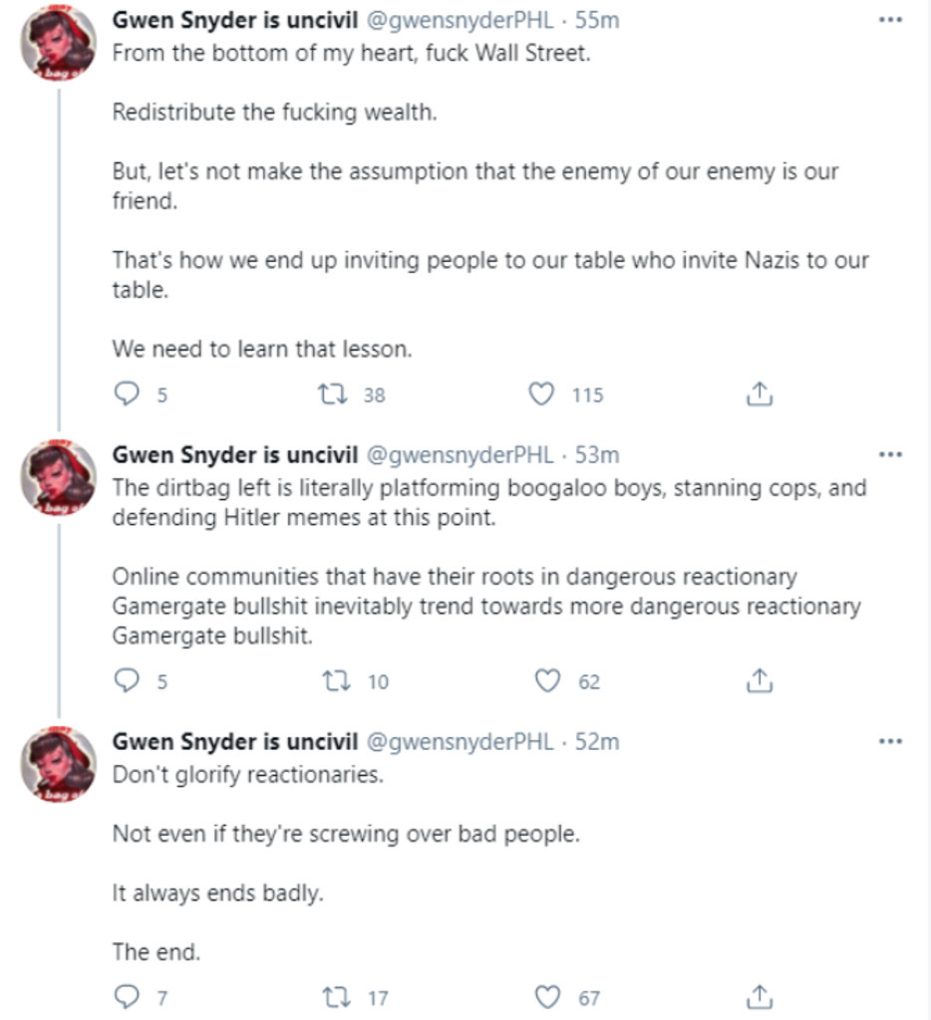
Task: Open the @gwensnyderPHL handle on first tweet
Action: (x=461, y=22)
